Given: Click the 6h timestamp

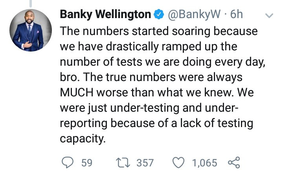Looking at the screenshot, I should tap(236, 15).
